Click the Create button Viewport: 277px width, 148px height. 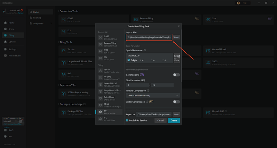174,120
